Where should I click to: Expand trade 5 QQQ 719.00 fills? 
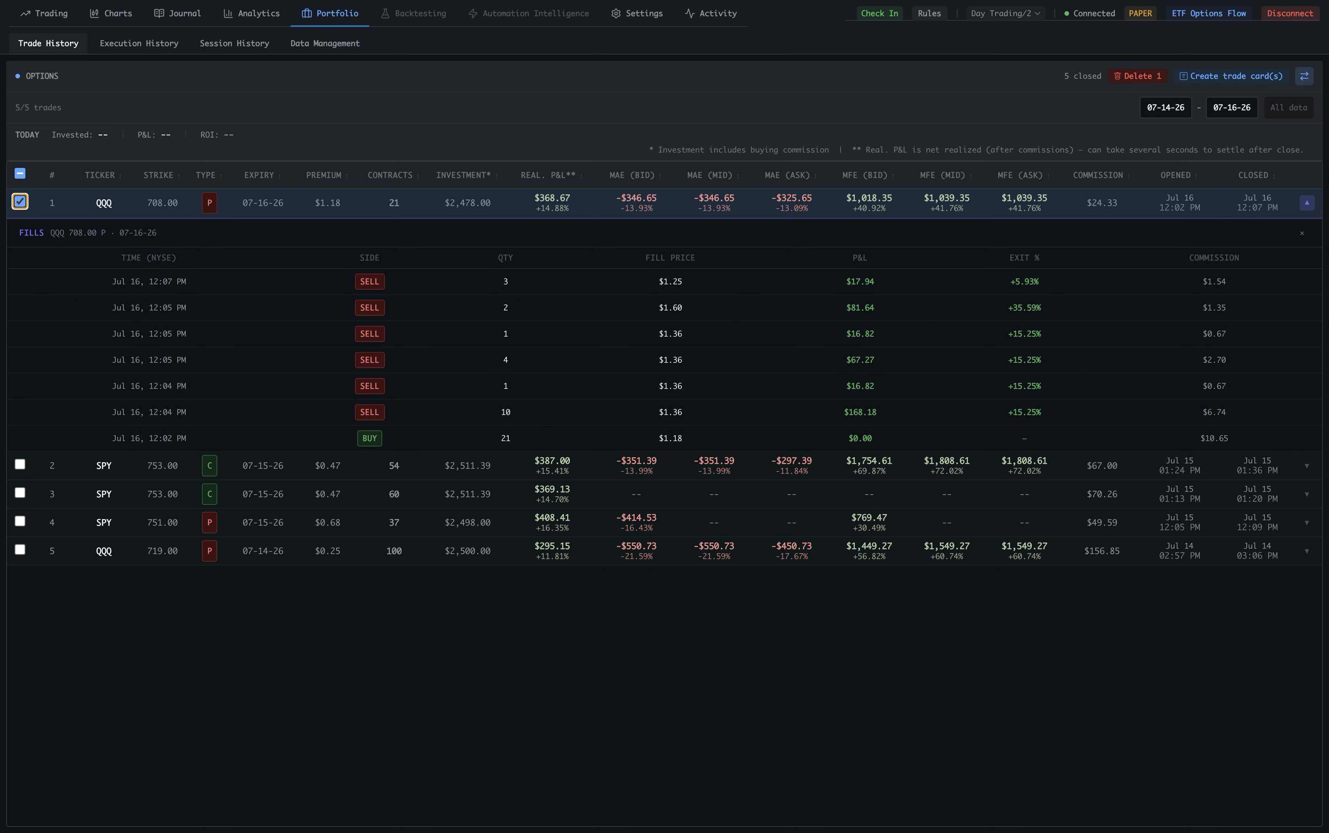click(x=1306, y=551)
